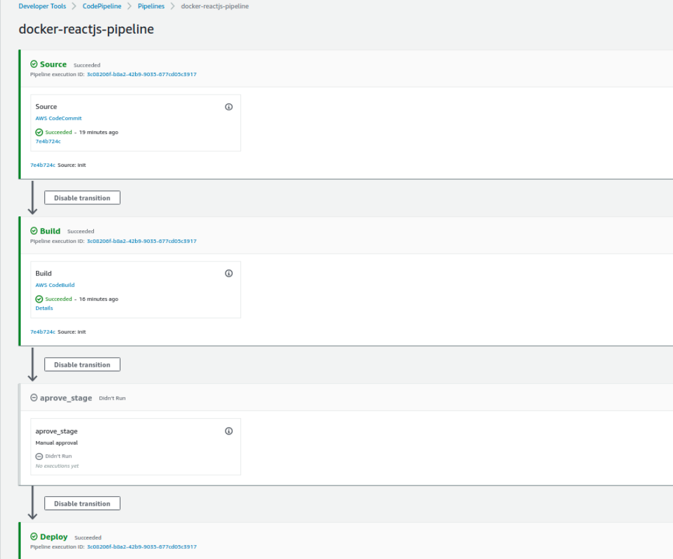This screenshot has width=673, height=559.
Task: Open Deploy stage pipeline execution ID link
Action: pos(141,547)
